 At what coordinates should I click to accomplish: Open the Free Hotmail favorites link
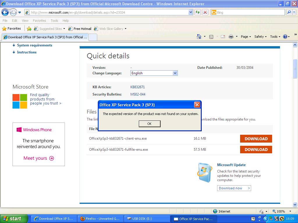80,29
